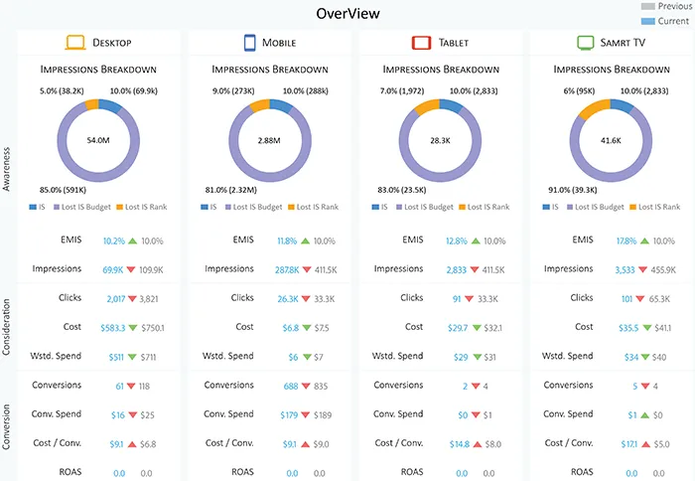Click the red up arrow for Desktop Cost / Conv.
This screenshot has height=481, width=695.
(132, 443)
